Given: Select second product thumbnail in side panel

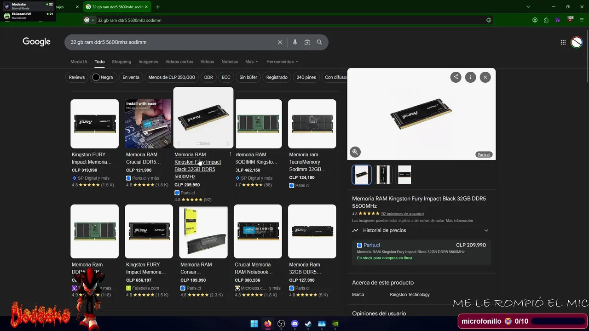Looking at the screenshot, I should pyautogui.click(x=383, y=175).
